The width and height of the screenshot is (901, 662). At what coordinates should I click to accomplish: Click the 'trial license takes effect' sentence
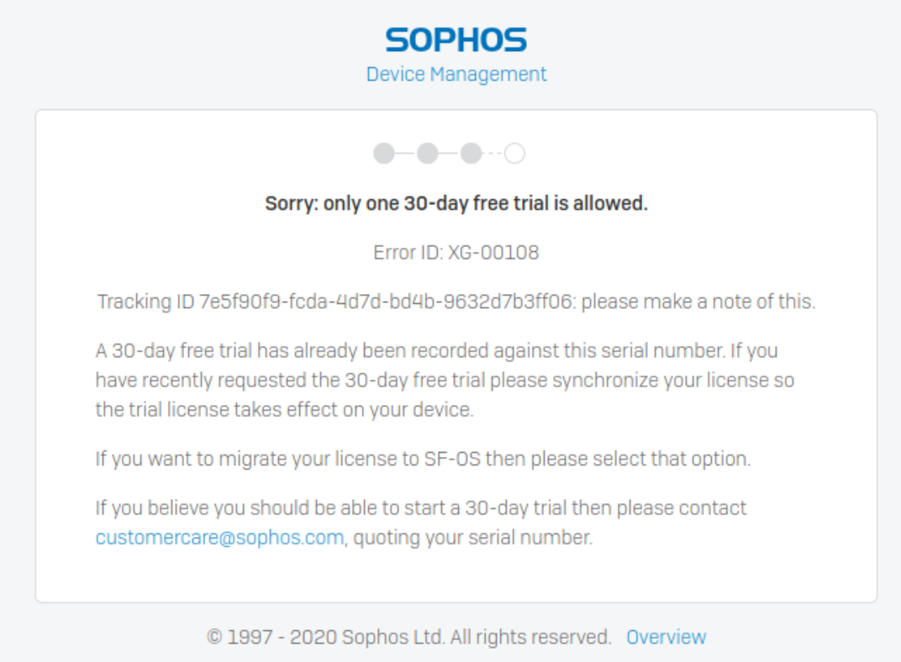284,410
